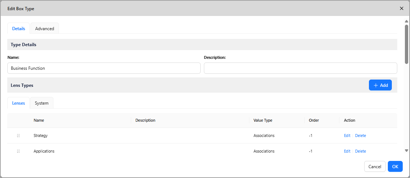
Task: Click the Value Type column header
Action: pos(263,120)
